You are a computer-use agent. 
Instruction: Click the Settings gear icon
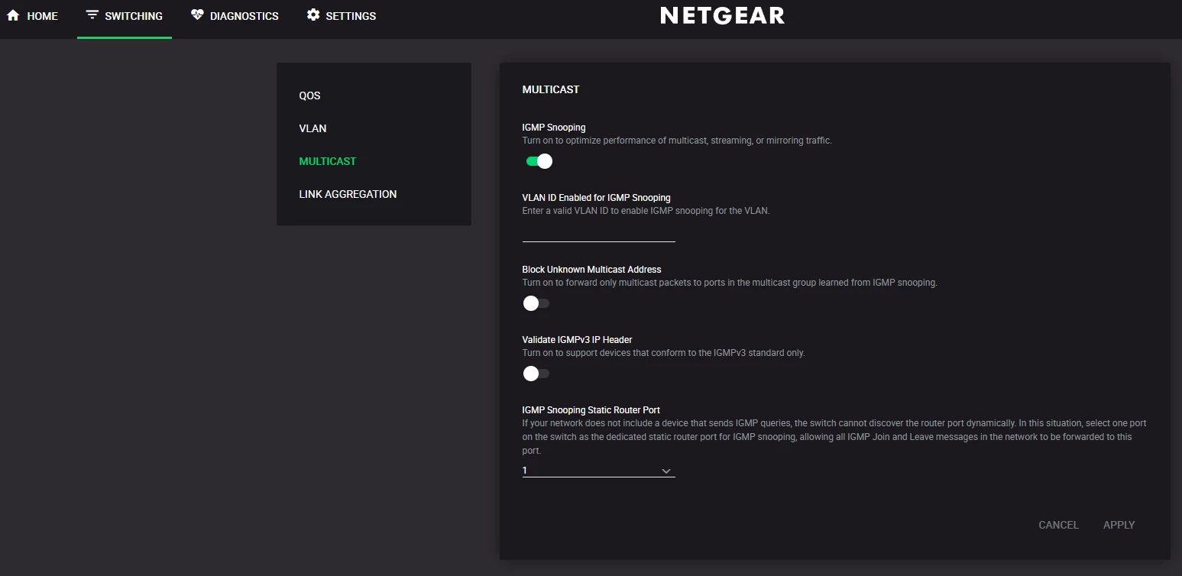(313, 15)
